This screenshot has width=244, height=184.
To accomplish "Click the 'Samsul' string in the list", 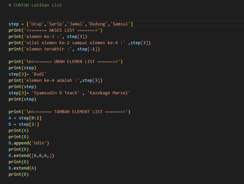I will pyautogui.click(x=120, y=24).
